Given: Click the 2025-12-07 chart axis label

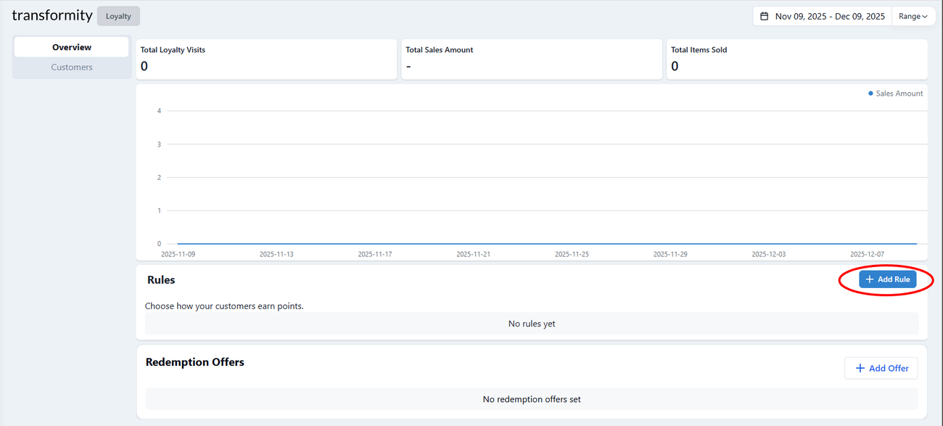Looking at the screenshot, I should (867, 255).
